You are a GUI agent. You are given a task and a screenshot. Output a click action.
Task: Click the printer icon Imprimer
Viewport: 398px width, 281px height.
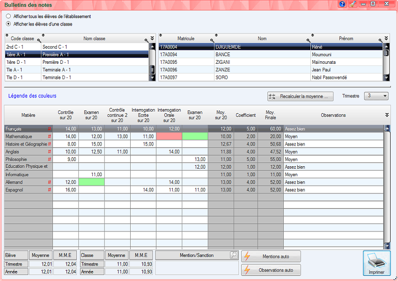tap(376, 263)
